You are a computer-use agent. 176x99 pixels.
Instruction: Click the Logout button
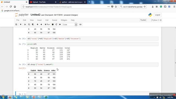coord(158,15)
